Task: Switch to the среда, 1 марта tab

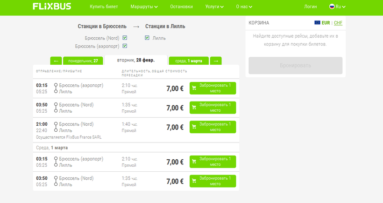Action: coord(189,61)
